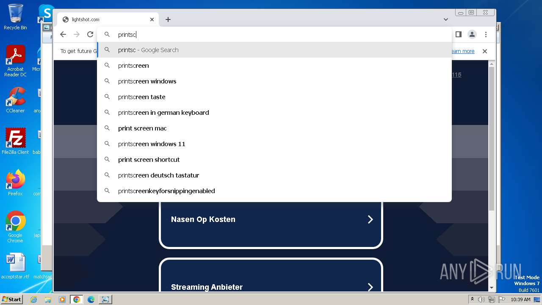Click chevron on Nasen Op Kosten card
The image size is (542, 305).
(x=370, y=219)
